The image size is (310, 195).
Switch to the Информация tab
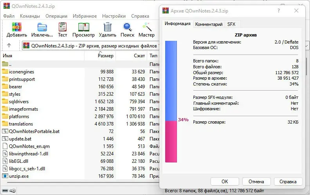pos(178,24)
